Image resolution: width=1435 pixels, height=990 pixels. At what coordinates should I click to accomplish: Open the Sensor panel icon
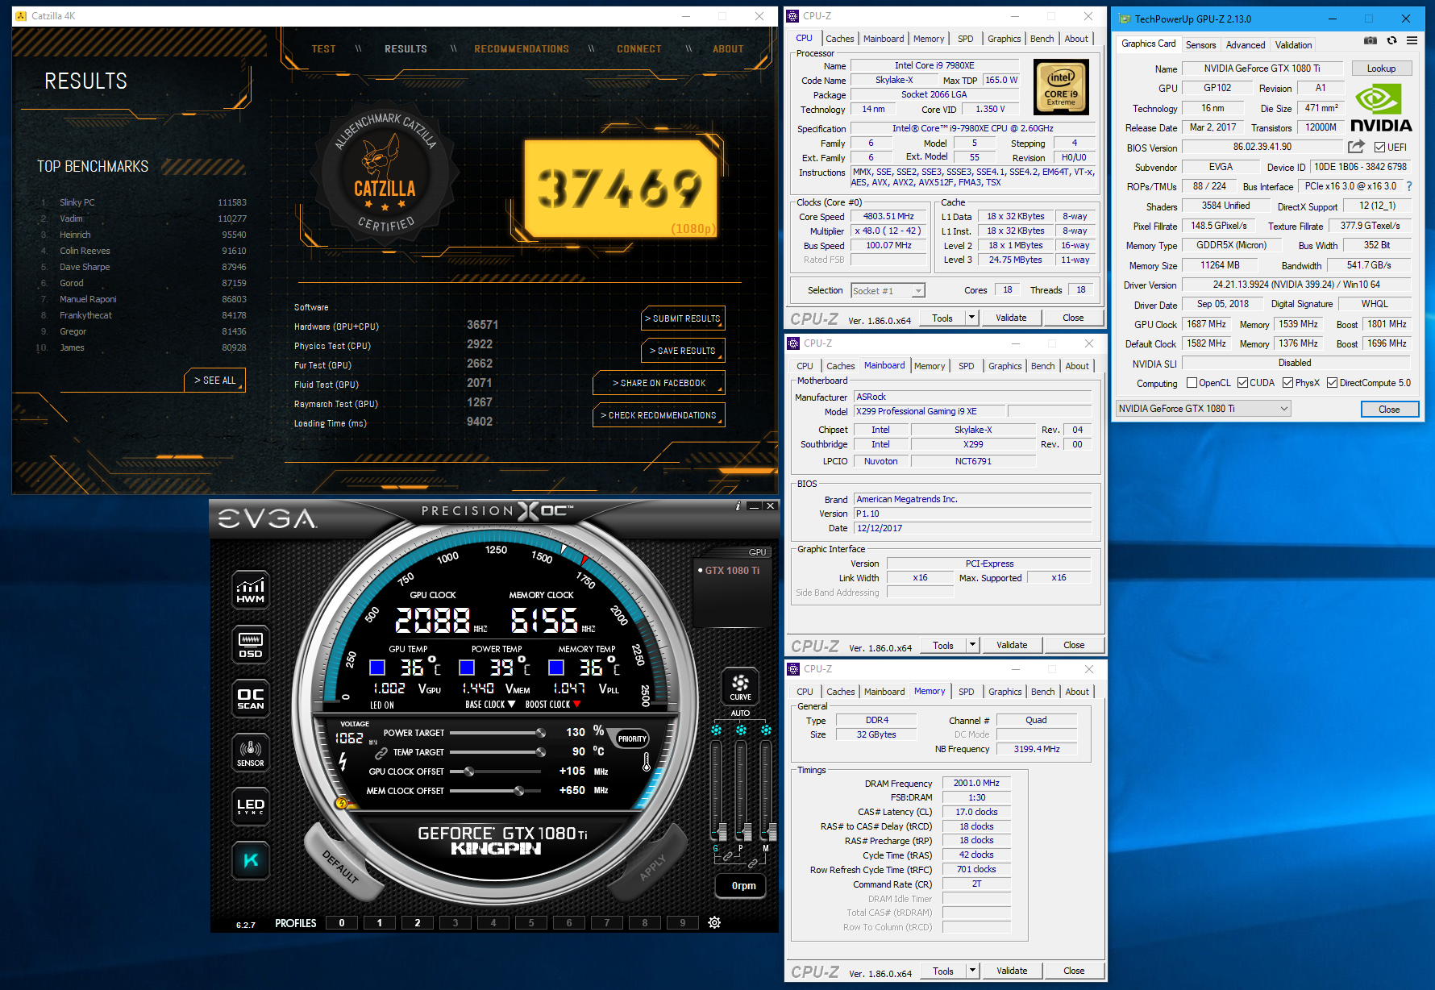click(250, 751)
